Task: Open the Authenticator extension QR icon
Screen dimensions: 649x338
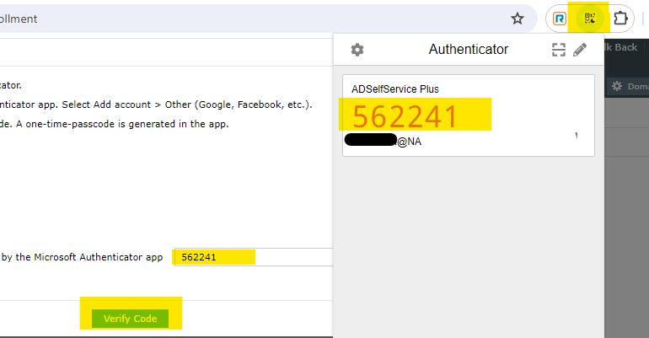Action: 589,19
